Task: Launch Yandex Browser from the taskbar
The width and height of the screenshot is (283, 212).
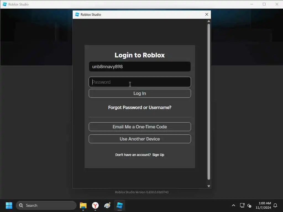Action: tap(95, 205)
